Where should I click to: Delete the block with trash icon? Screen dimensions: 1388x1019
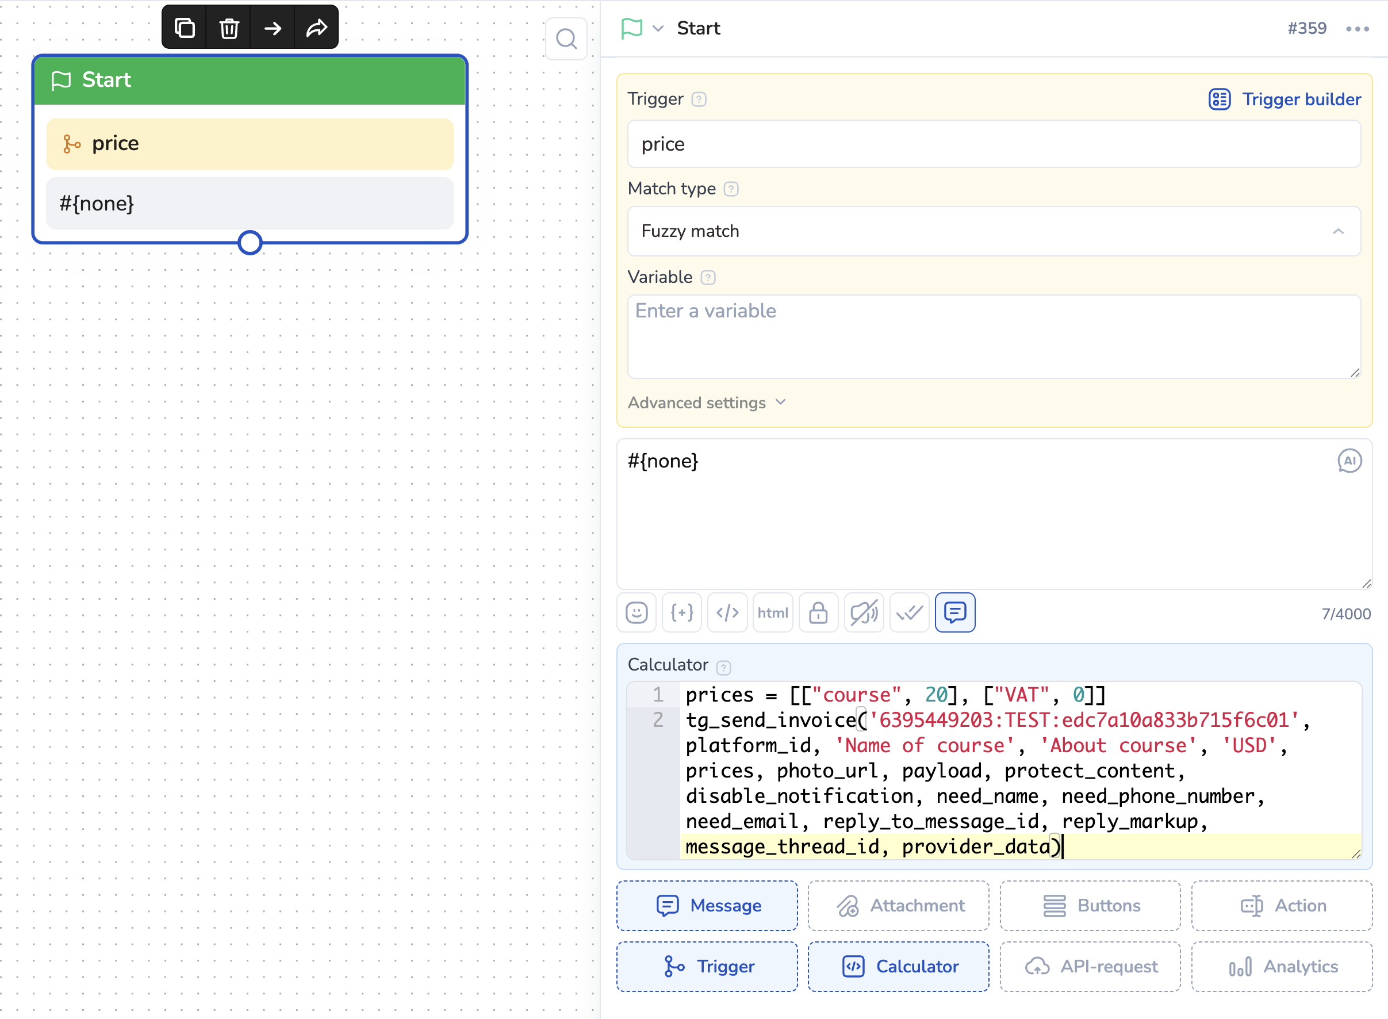pos(229,28)
